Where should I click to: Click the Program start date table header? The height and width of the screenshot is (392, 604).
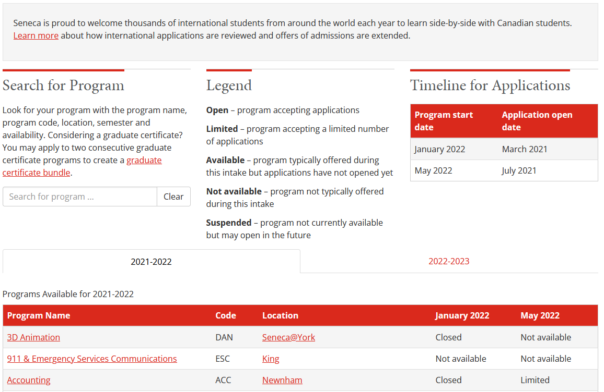click(443, 120)
